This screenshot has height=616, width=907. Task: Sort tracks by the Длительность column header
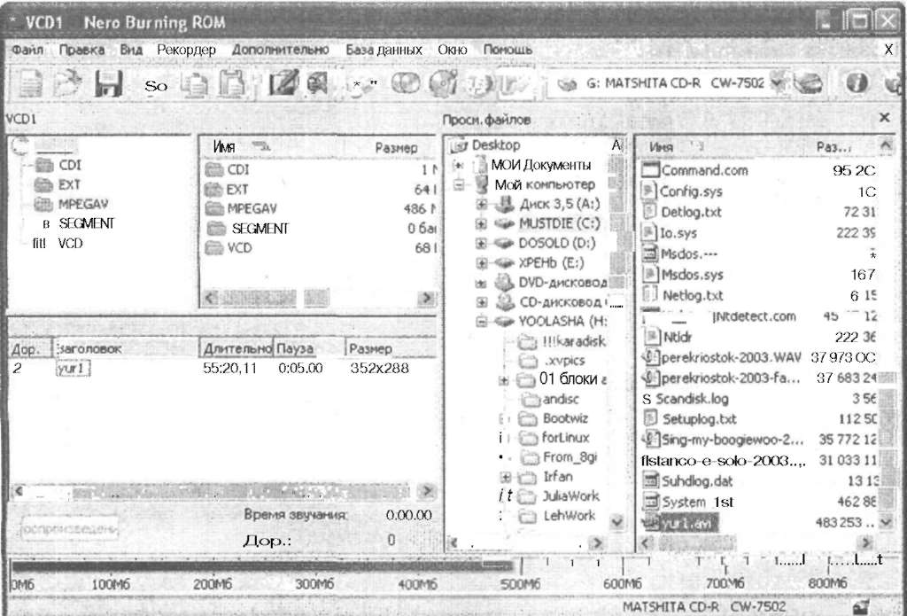click(237, 348)
